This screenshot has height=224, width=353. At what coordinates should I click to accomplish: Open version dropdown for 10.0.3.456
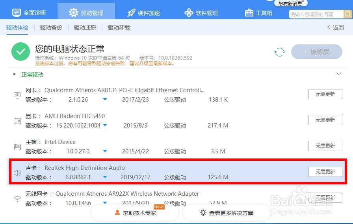(x=105, y=203)
